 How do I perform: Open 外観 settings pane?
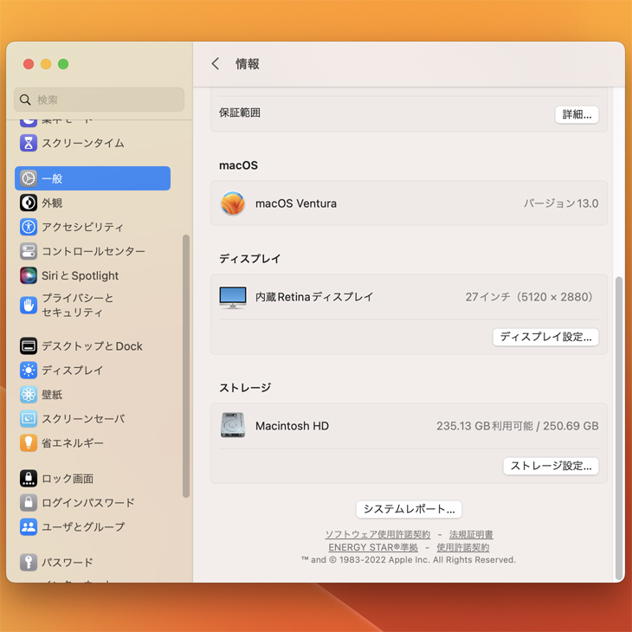[x=93, y=203]
